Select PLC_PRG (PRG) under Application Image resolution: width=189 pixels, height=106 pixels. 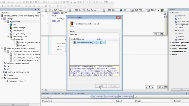pyautogui.click(x=19, y=34)
